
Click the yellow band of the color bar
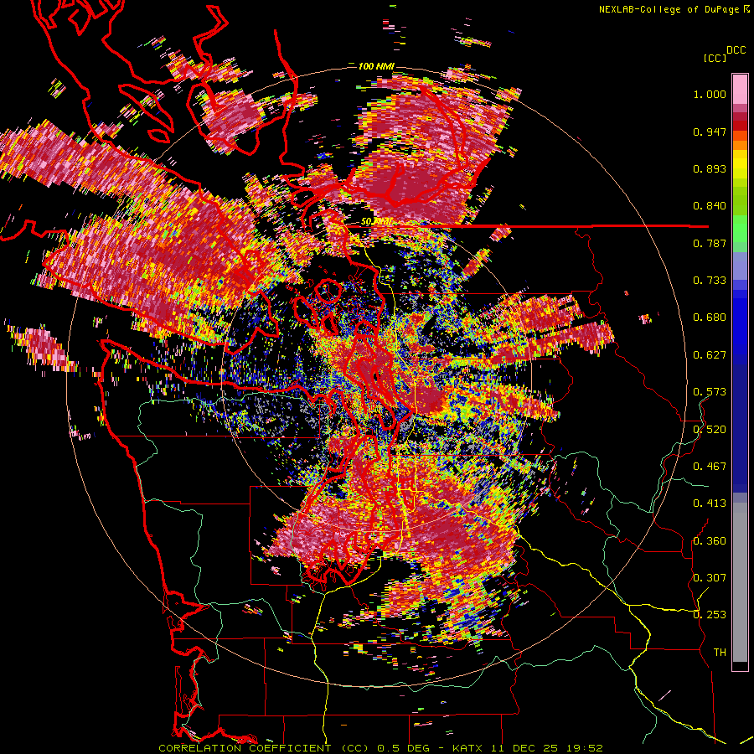click(740, 164)
